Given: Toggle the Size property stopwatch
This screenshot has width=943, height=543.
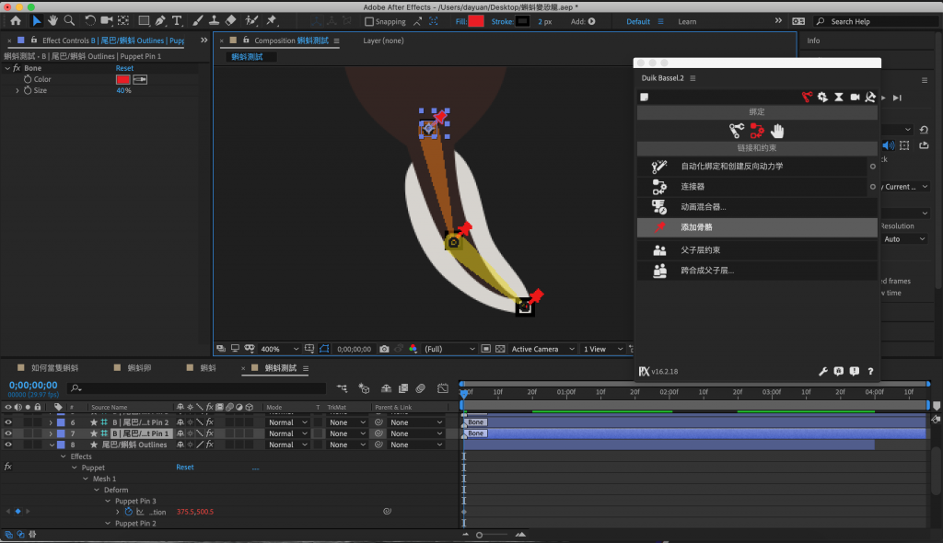Looking at the screenshot, I should pyautogui.click(x=28, y=90).
